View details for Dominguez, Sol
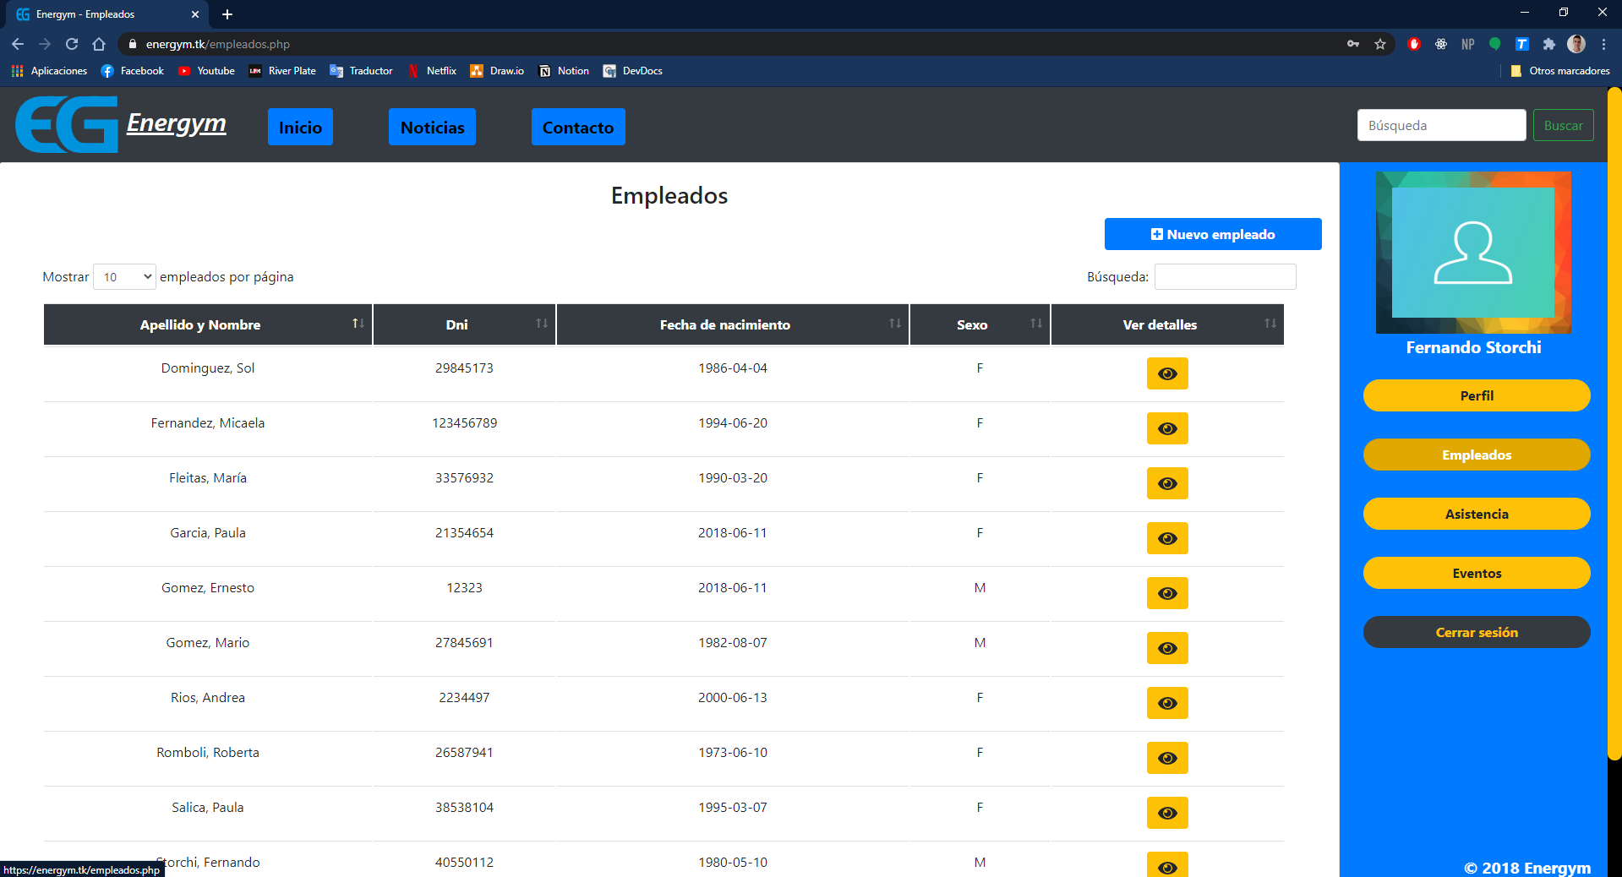1622x877 pixels. (x=1167, y=373)
